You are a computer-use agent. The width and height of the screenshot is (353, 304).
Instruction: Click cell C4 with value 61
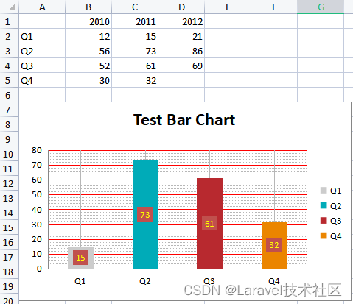(x=135, y=66)
